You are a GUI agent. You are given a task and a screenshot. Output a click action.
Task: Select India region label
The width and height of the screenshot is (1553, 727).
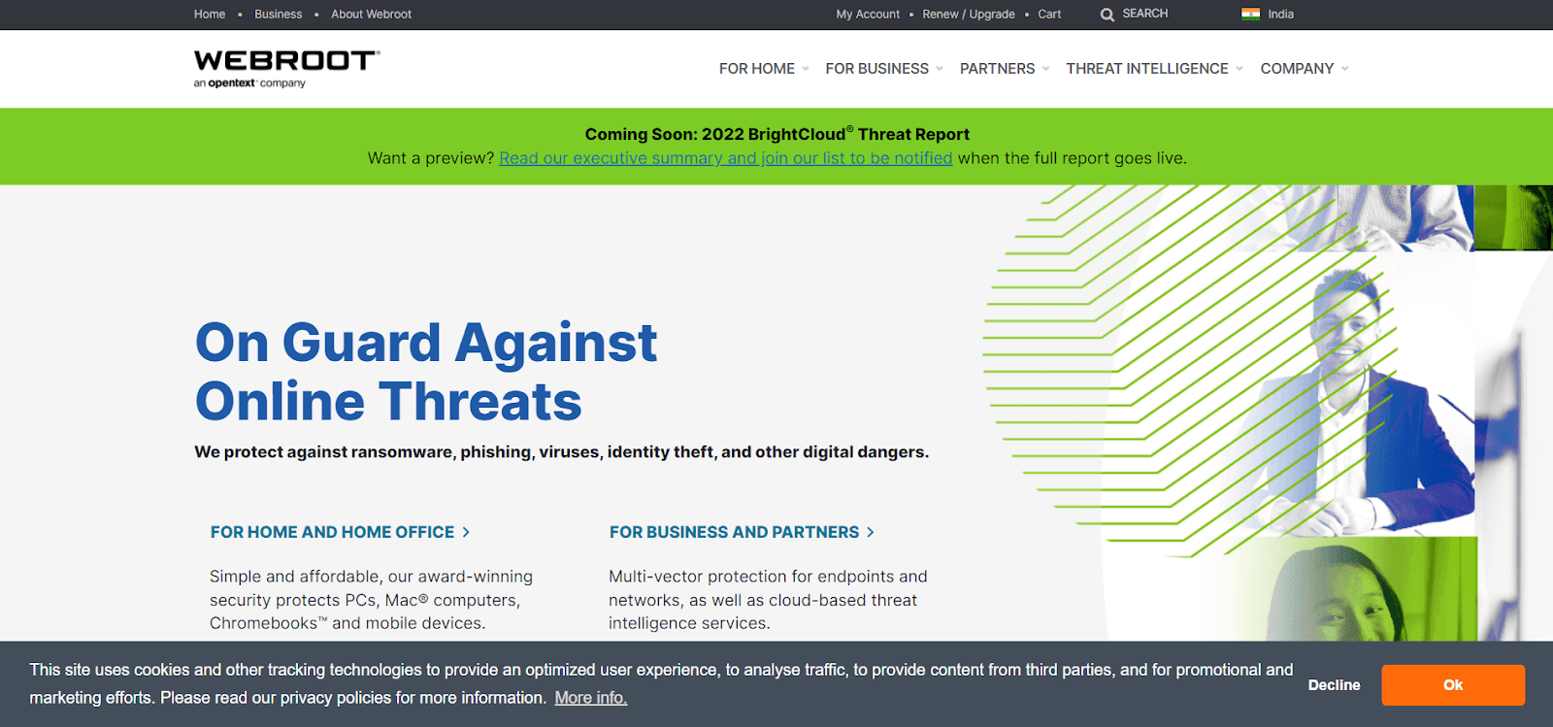pos(1281,15)
